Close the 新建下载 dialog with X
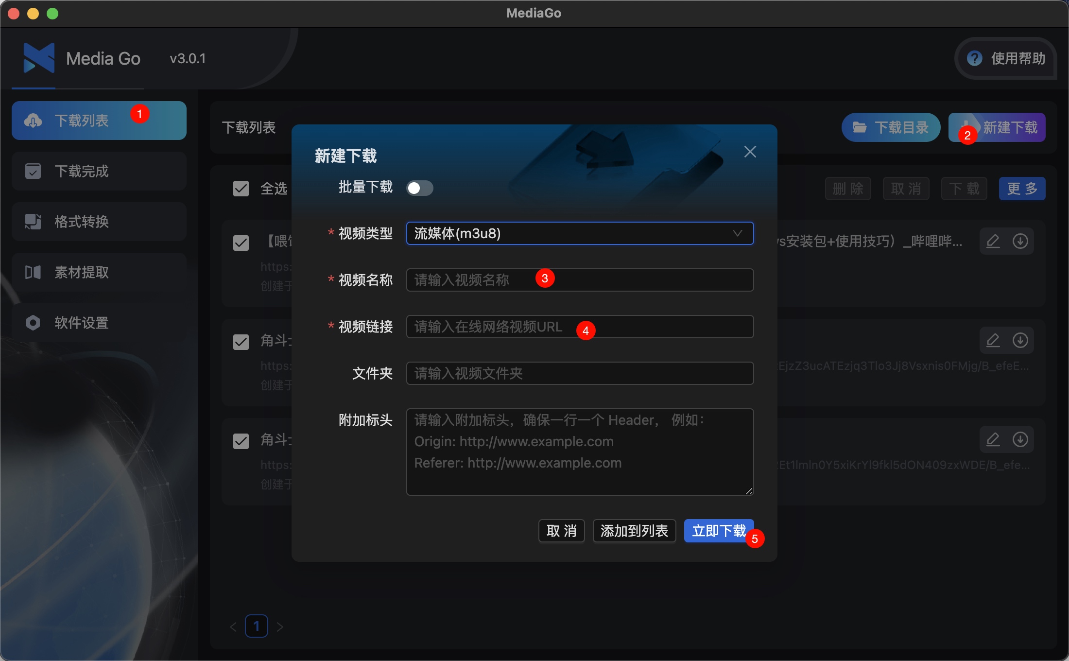 coord(750,152)
